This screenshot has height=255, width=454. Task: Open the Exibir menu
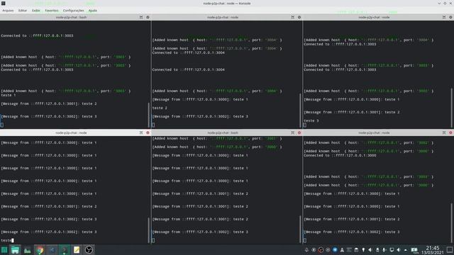coord(36,11)
